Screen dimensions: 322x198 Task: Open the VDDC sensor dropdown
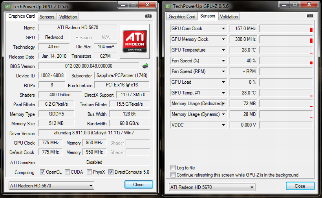pos(223,125)
